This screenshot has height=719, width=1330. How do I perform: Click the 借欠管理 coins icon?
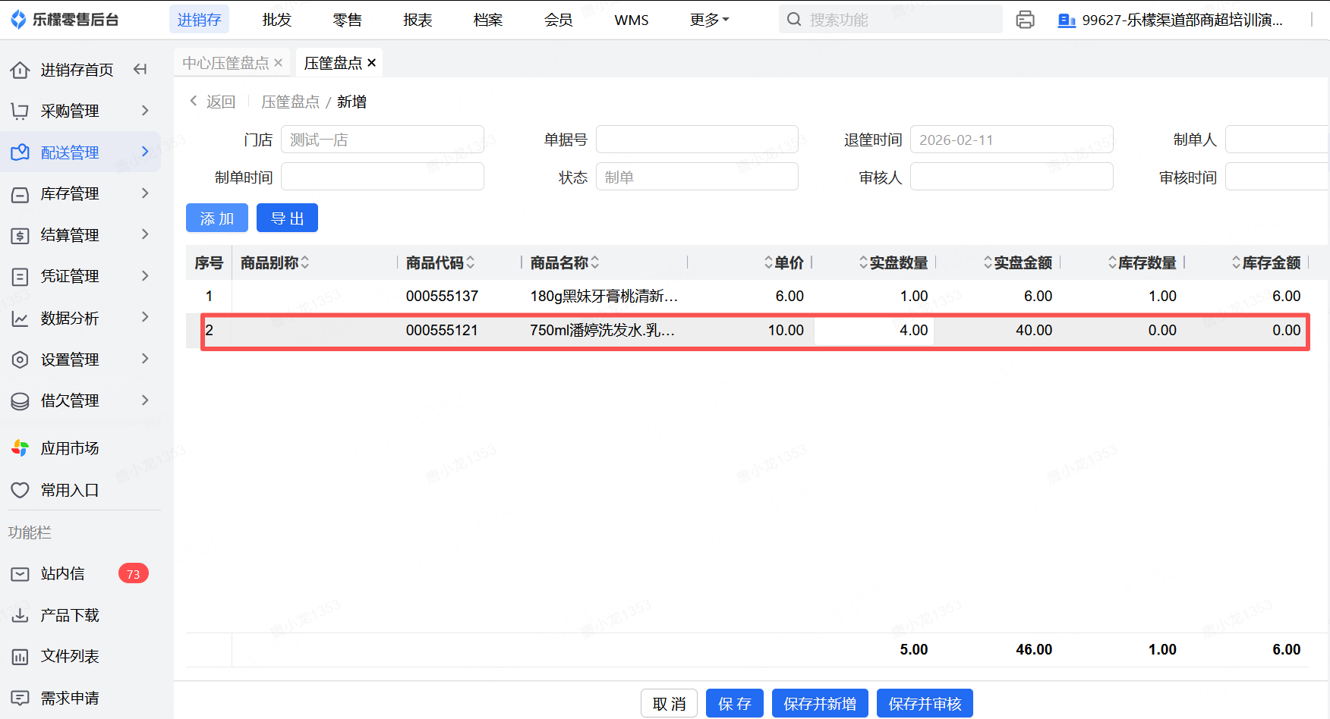(x=20, y=400)
